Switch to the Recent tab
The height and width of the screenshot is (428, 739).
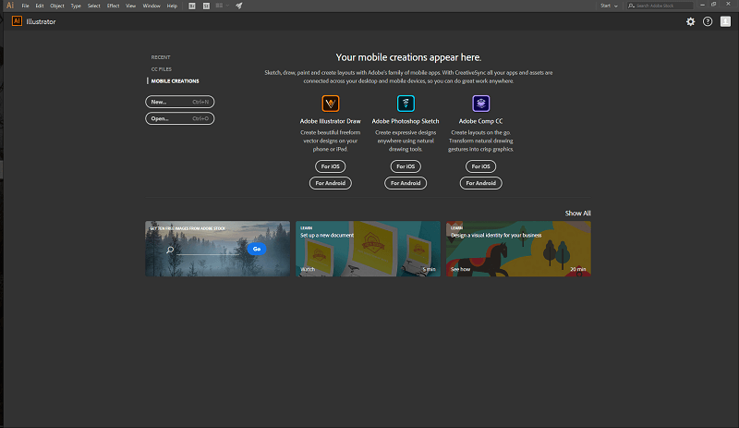[x=161, y=57]
